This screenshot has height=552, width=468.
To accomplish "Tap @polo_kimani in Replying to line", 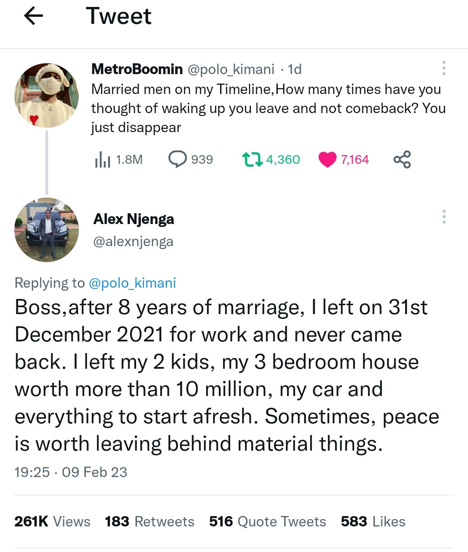I will click(132, 283).
